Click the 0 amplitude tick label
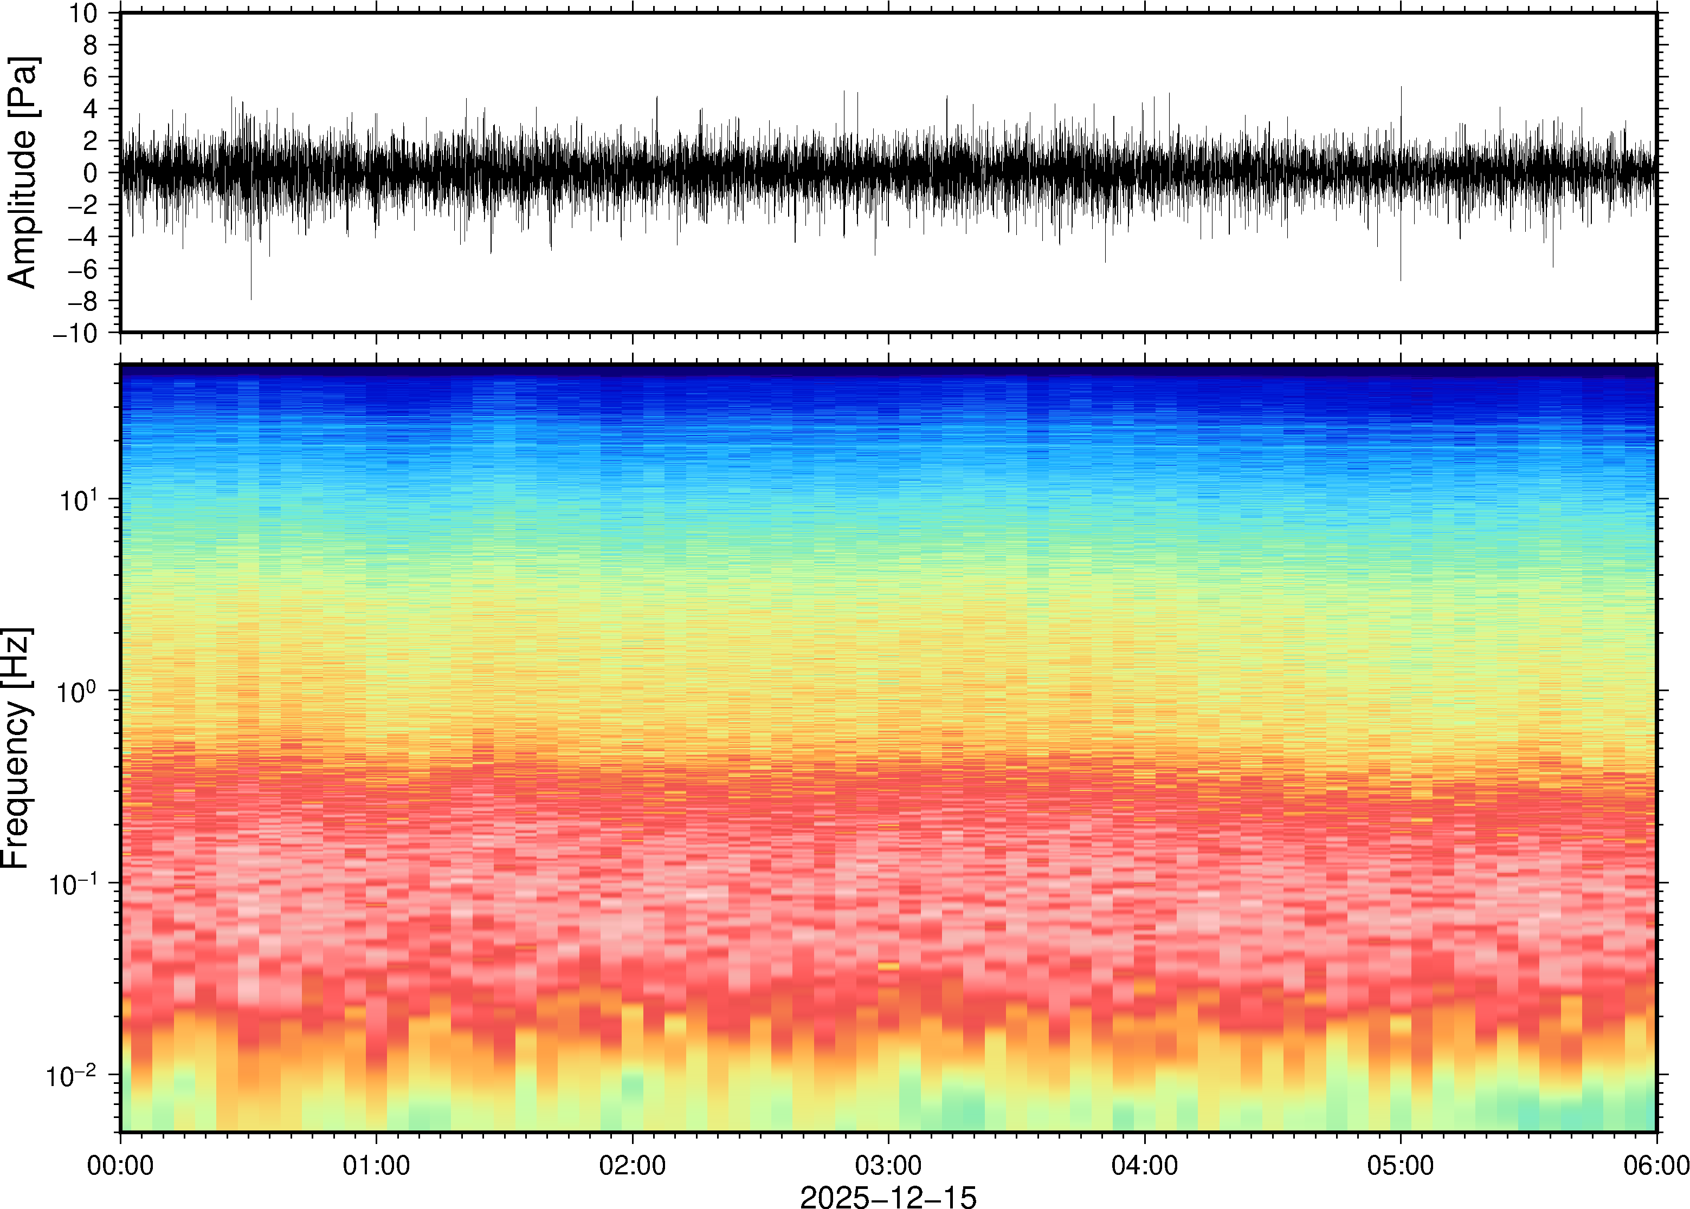Screen dimensions: 1690x1209 coord(91,173)
